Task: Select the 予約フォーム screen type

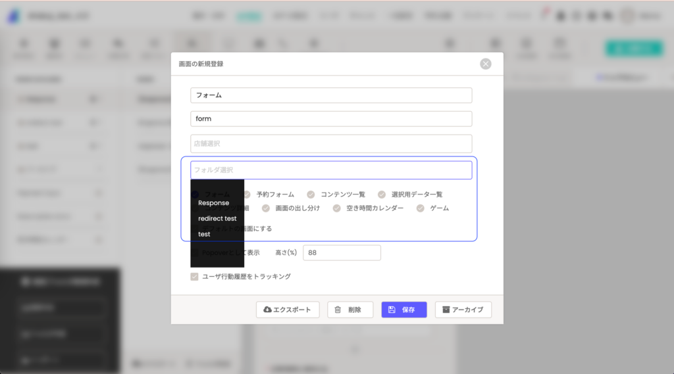Action: click(247, 195)
